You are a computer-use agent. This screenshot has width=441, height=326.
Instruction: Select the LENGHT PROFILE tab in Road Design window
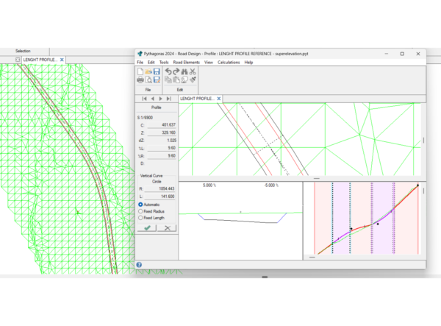coord(197,99)
